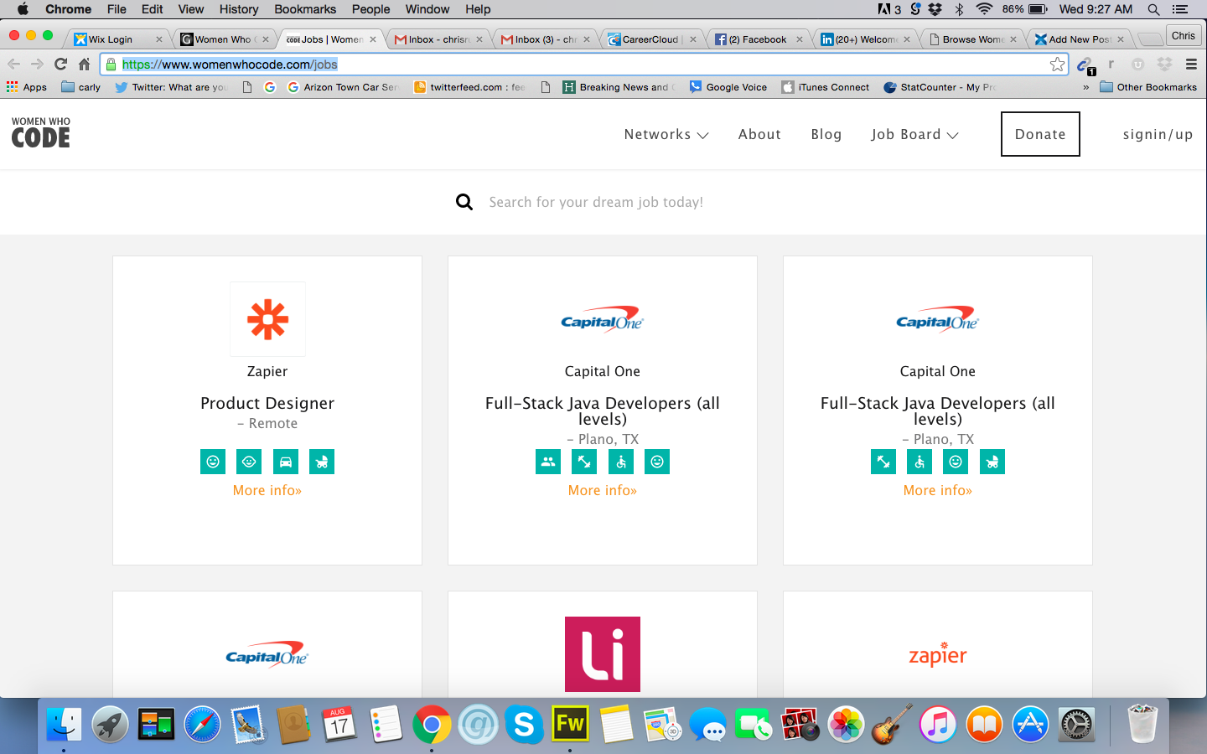
Task: Open Adobe Fireworks from the Dock
Action: pyautogui.click(x=570, y=724)
